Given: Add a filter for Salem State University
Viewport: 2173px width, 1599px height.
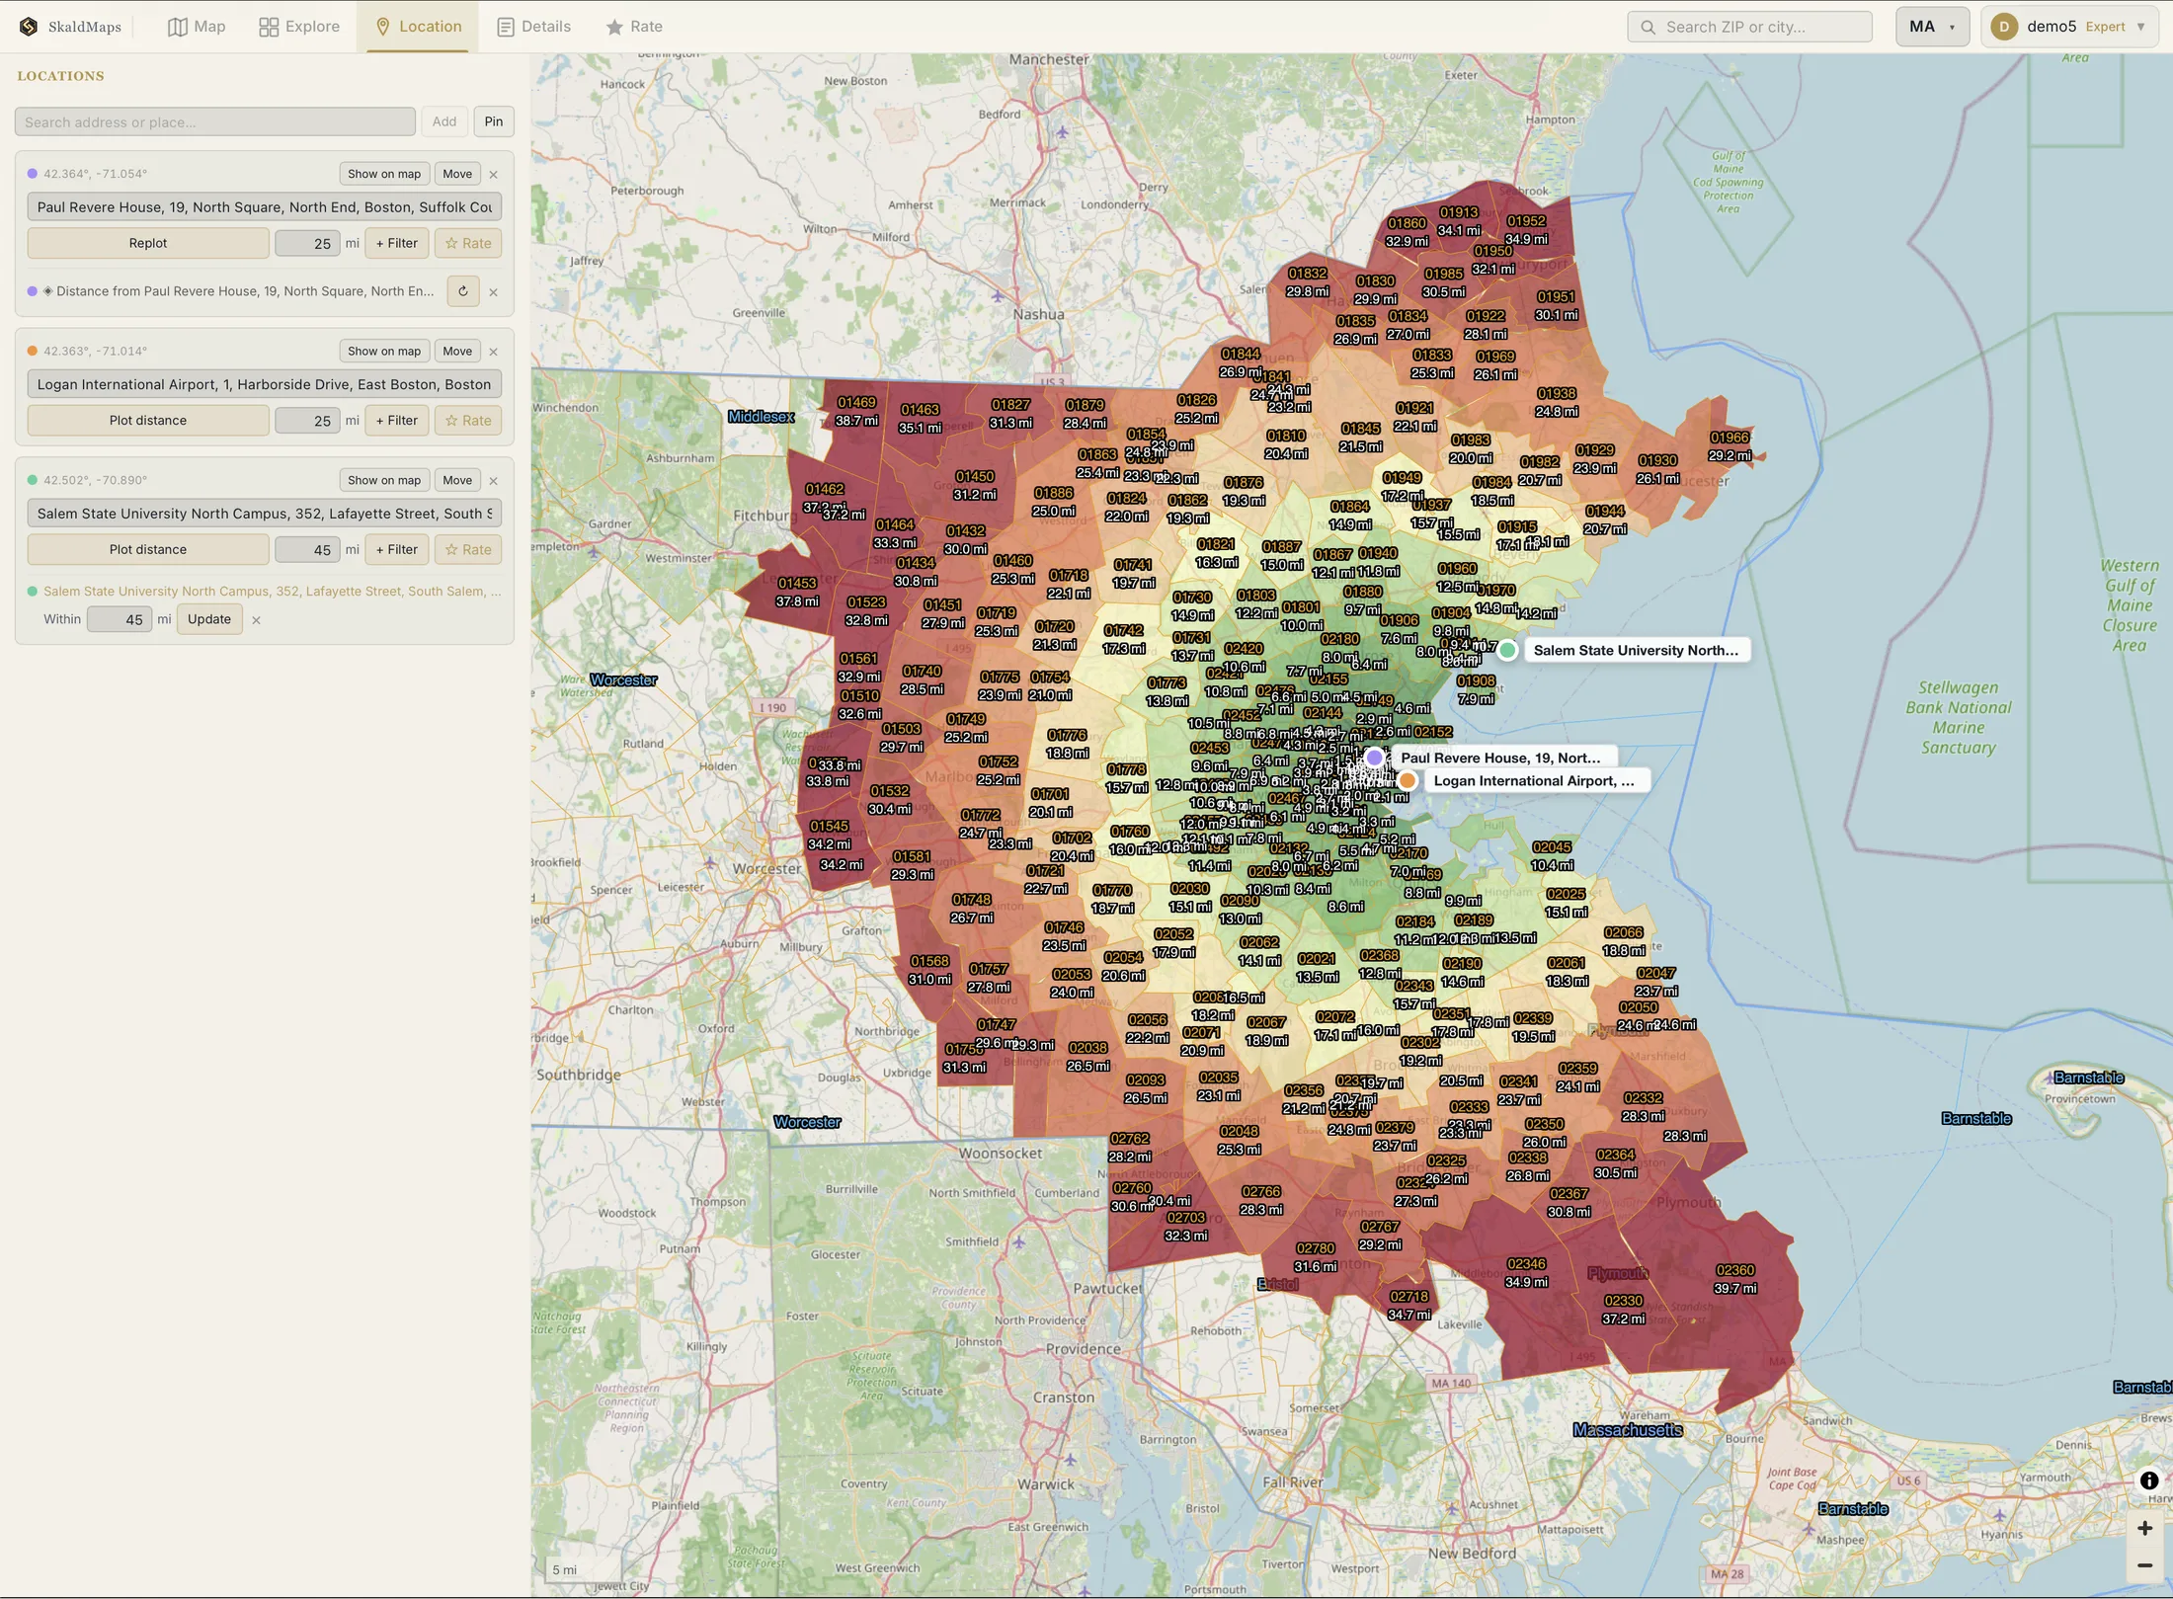Looking at the screenshot, I should (x=397, y=549).
